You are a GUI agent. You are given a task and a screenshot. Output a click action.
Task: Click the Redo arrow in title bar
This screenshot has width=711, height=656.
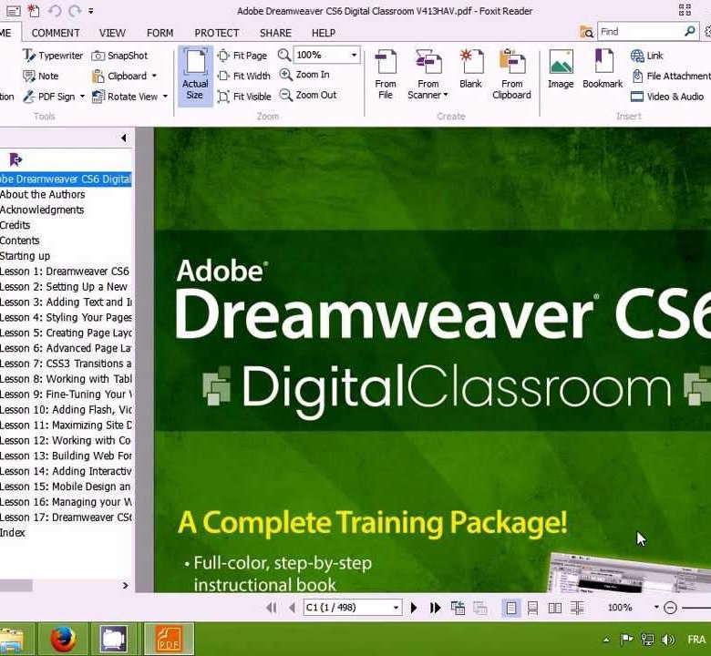tap(75, 10)
